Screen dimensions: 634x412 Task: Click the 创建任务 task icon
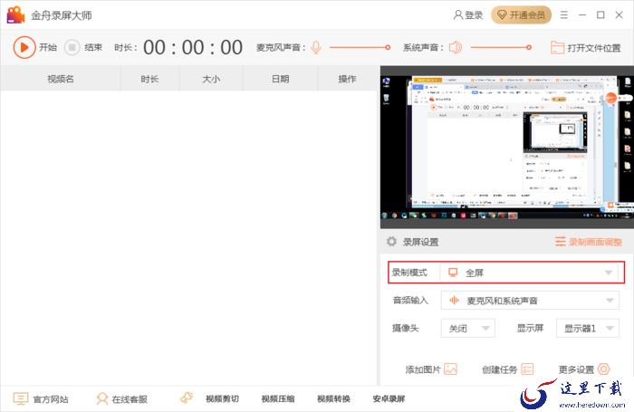(x=527, y=369)
